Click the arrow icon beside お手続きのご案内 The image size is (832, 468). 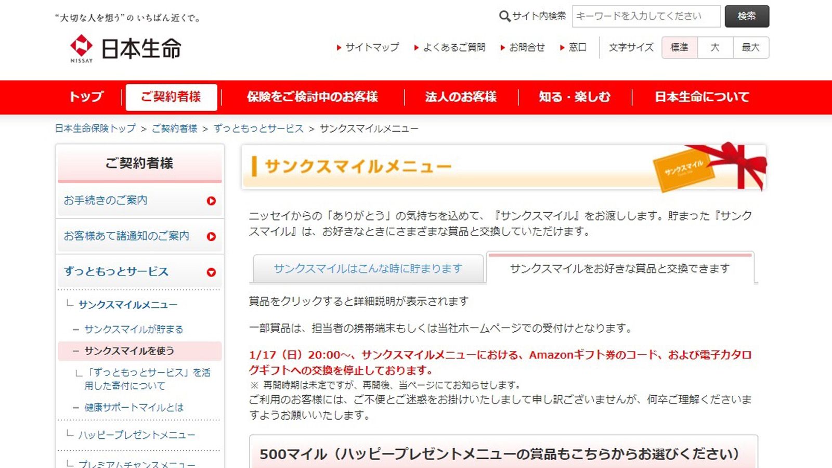pos(211,201)
